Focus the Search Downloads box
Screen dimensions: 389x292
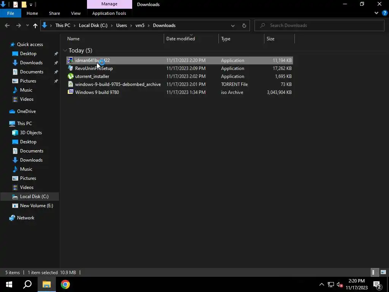tap(319, 25)
